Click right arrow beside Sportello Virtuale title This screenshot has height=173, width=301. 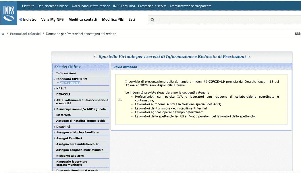pos(249,56)
